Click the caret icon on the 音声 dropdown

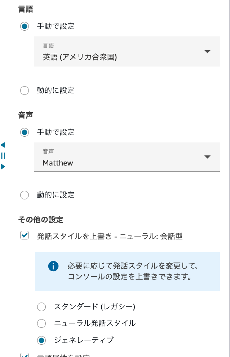(207, 157)
